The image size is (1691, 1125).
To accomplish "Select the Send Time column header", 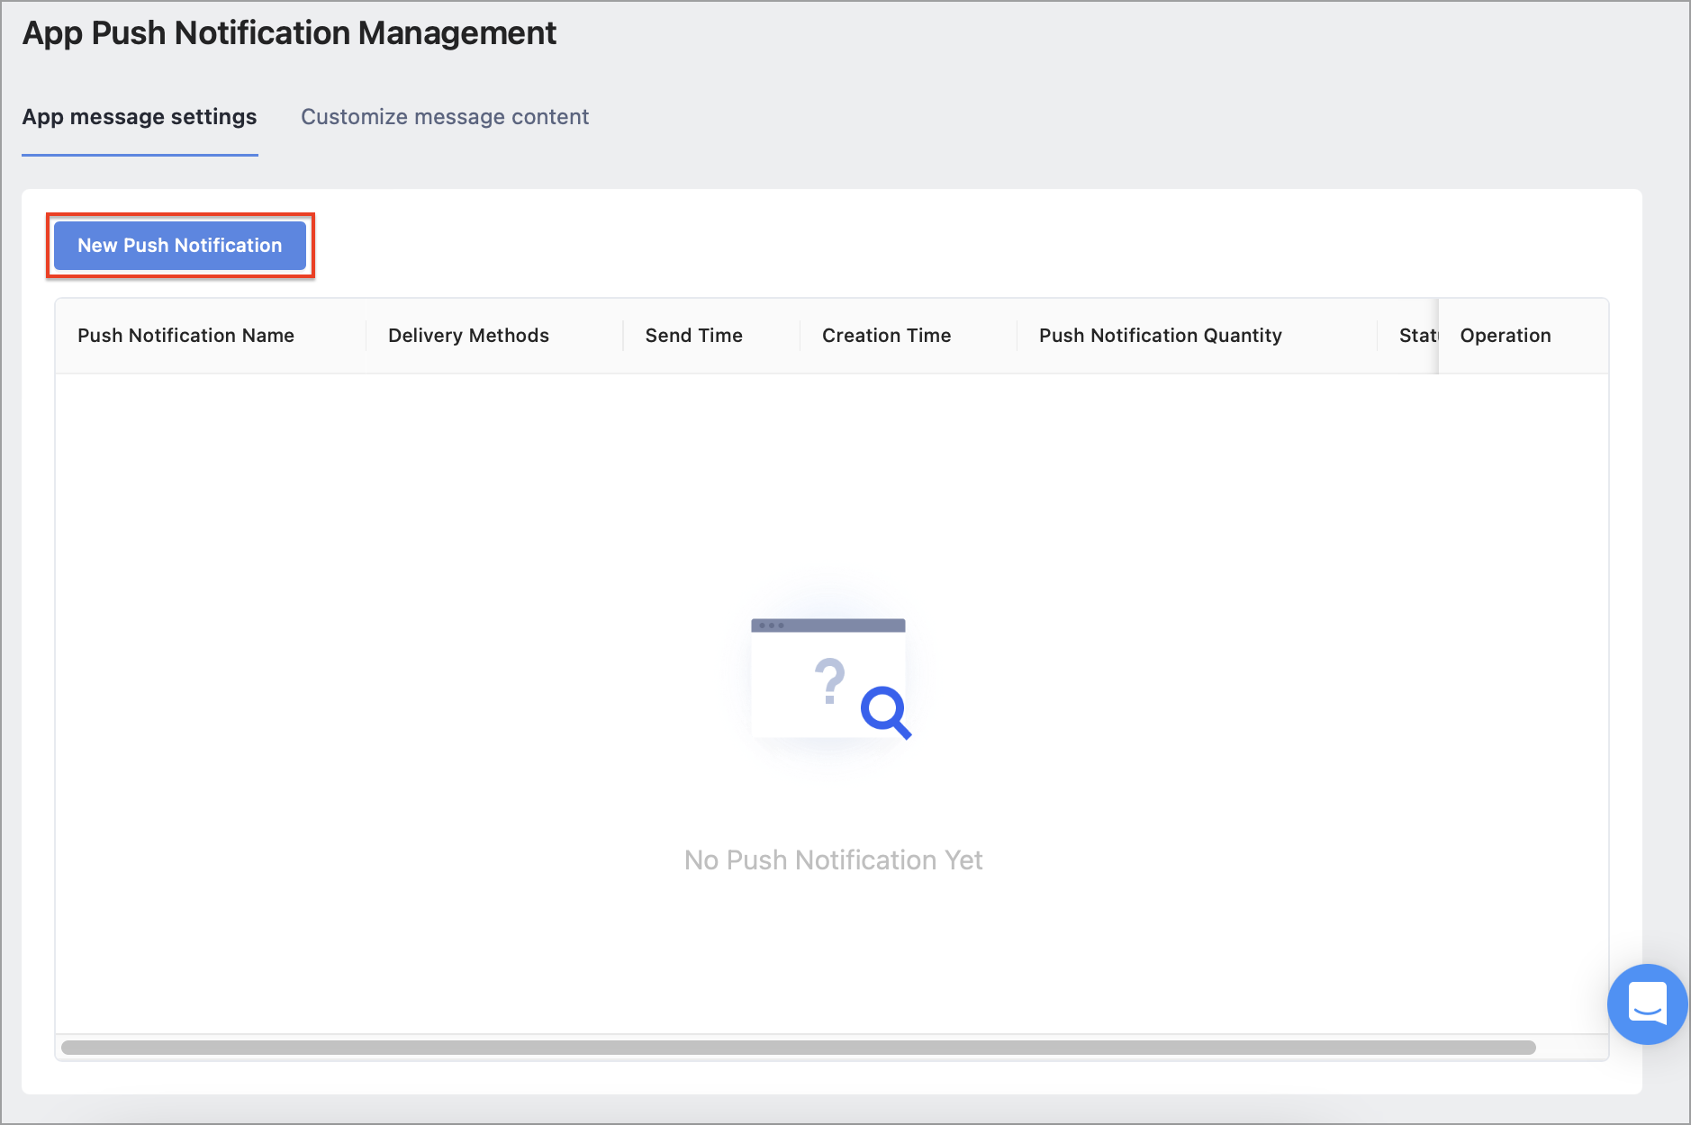I will coord(693,335).
